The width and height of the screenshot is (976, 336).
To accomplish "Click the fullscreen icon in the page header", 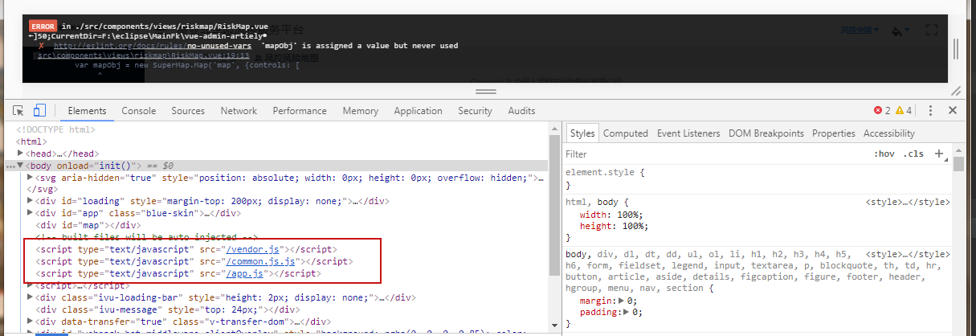I will click(932, 30).
